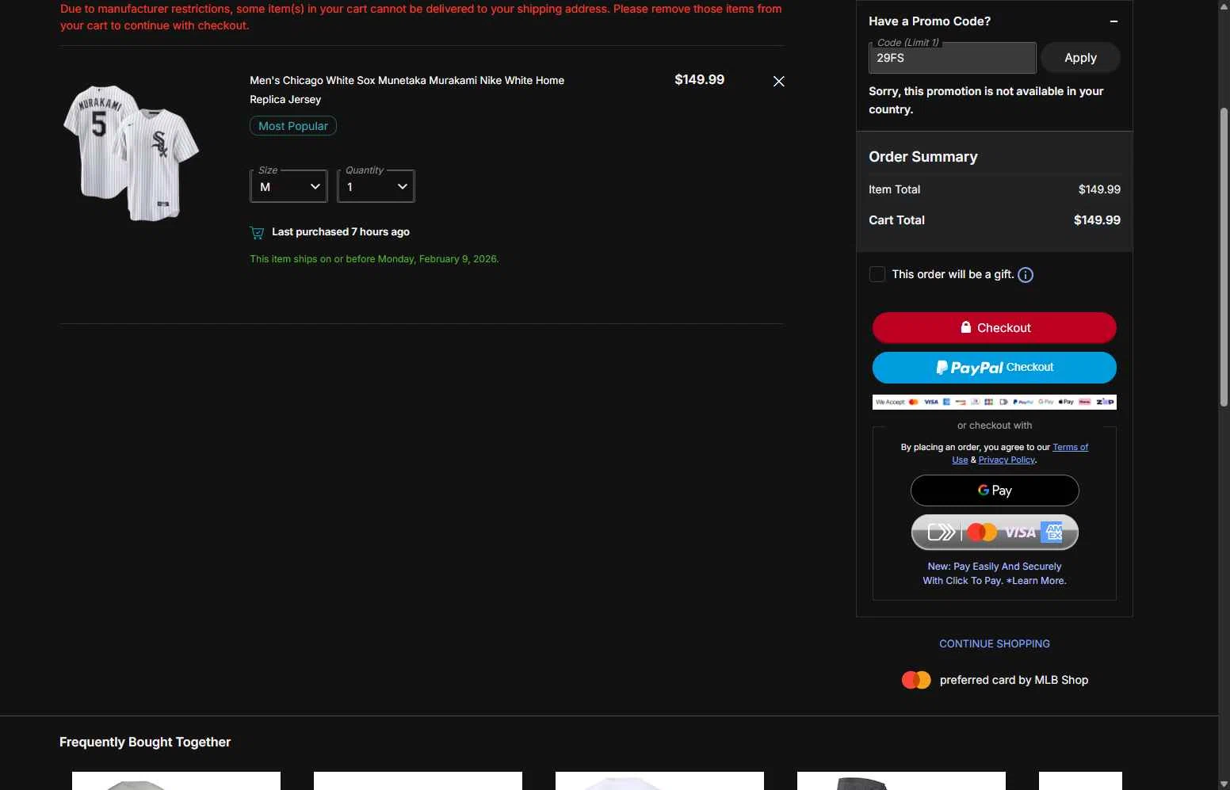The height and width of the screenshot is (790, 1230).
Task: Click the Cart Total label
Action: coord(896,220)
